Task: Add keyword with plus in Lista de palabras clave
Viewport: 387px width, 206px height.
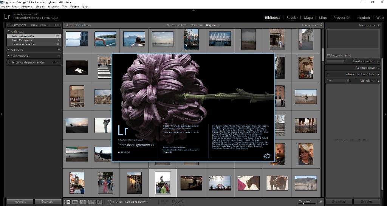Action: 328,74
